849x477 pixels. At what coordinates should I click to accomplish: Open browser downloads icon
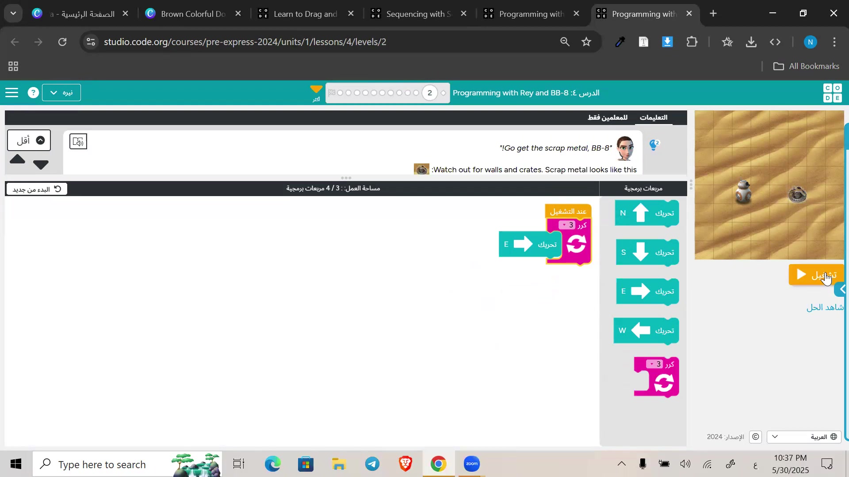[x=751, y=42]
